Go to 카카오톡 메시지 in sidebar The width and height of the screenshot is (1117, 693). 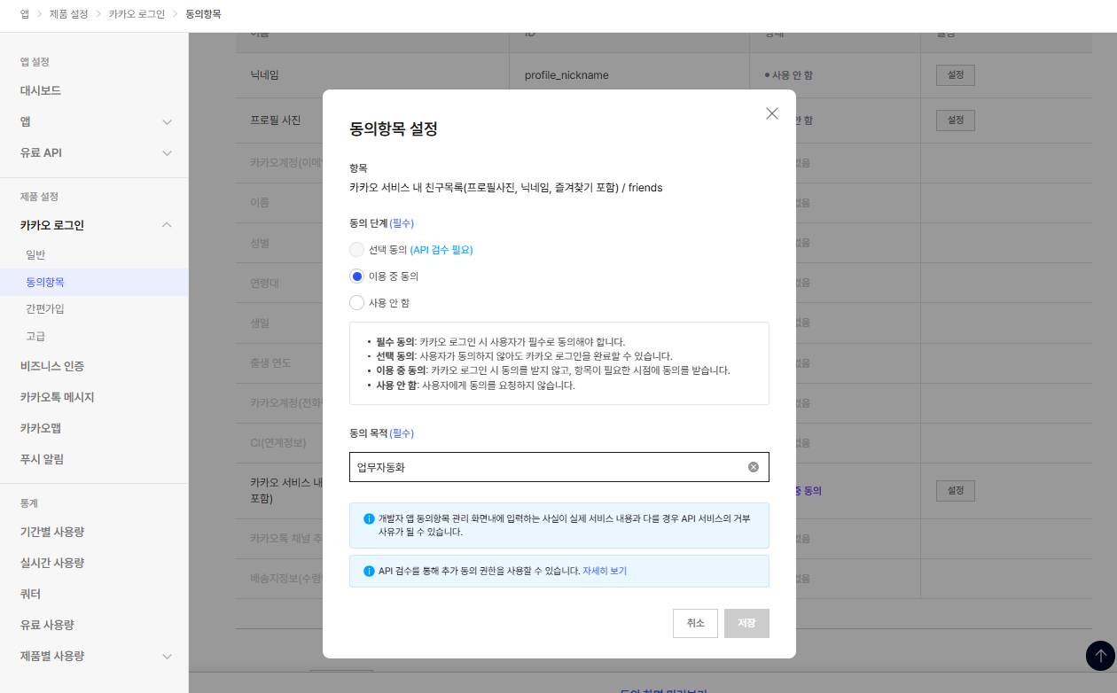click(57, 397)
